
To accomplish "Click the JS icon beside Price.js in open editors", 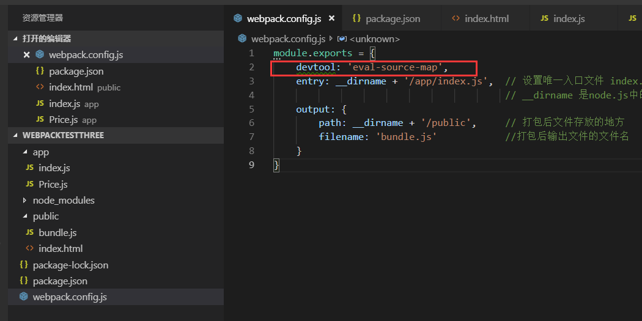I will (x=40, y=119).
